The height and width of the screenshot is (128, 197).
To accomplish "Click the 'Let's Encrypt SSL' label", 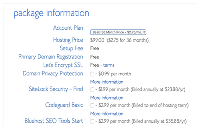I will click(x=63, y=65).
